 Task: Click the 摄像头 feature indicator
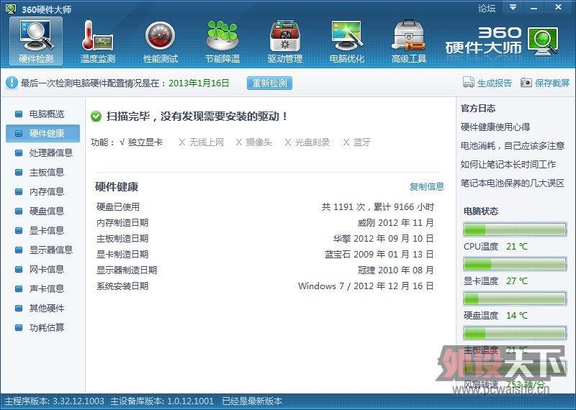[254, 142]
